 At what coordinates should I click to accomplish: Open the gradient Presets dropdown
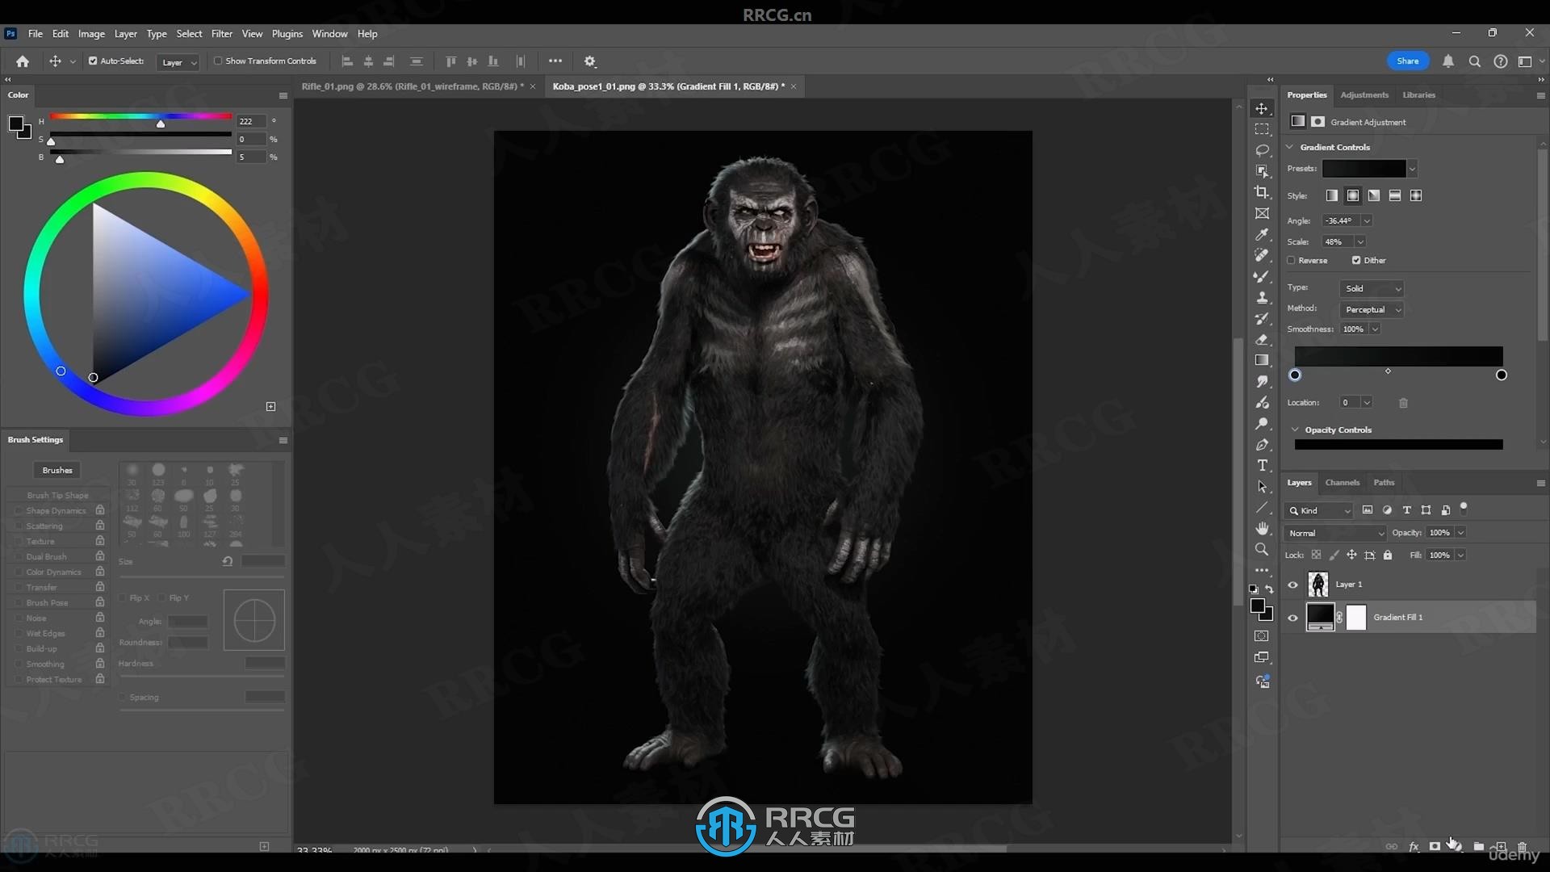(x=1412, y=169)
